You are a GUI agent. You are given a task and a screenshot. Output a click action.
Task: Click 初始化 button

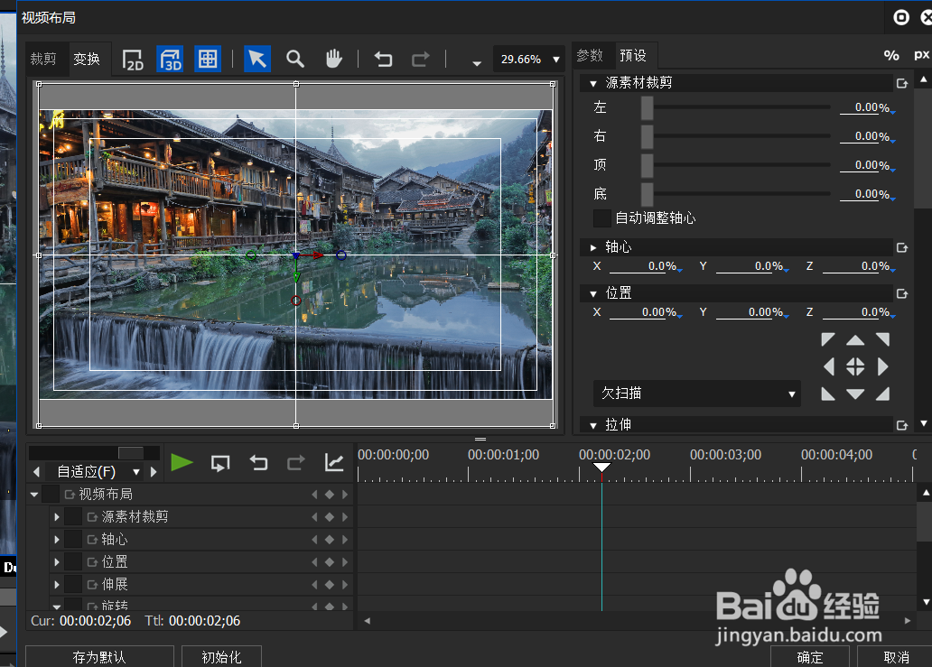[x=221, y=657]
